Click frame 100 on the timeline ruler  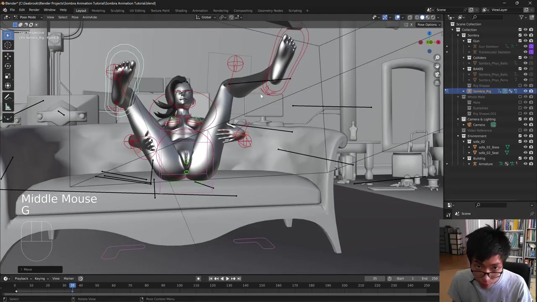(180, 286)
